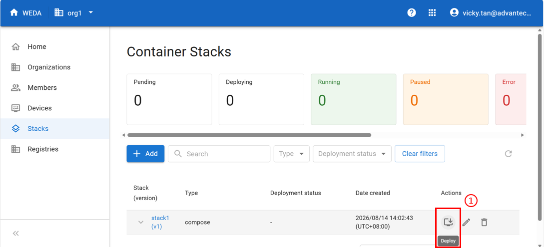Click the Organizations sidebar icon
The width and height of the screenshot is (544, 250).
[15, 67]
